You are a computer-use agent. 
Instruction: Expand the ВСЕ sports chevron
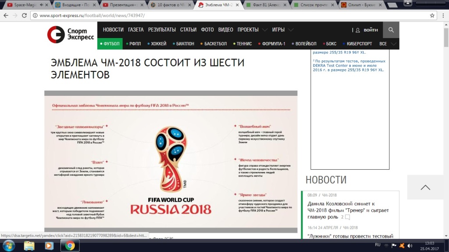394,44
